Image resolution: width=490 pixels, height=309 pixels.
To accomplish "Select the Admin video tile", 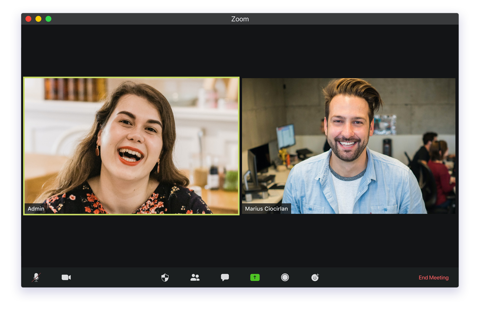I will [131, 146].
